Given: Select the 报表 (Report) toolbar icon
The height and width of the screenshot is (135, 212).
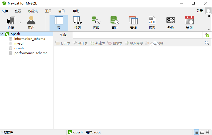Looking at the screenshot, I should (152, 23).
